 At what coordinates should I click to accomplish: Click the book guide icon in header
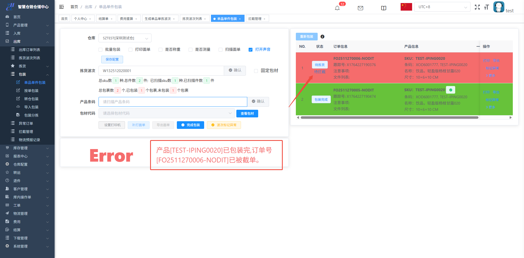(x=383, y=8)
